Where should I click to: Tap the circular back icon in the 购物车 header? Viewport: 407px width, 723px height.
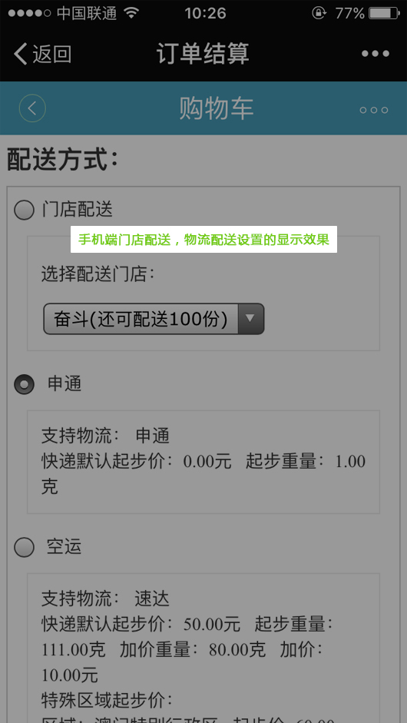[x=32, y=108]
